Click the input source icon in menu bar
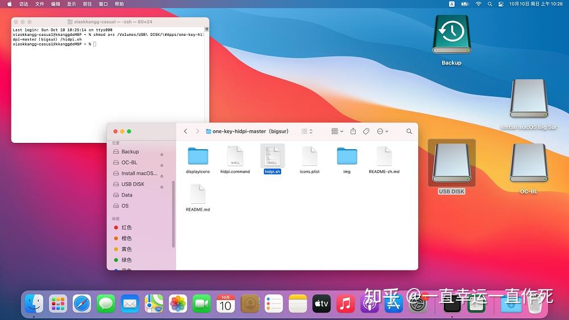This screenshot has height=320, width=569. click(452, 4)
